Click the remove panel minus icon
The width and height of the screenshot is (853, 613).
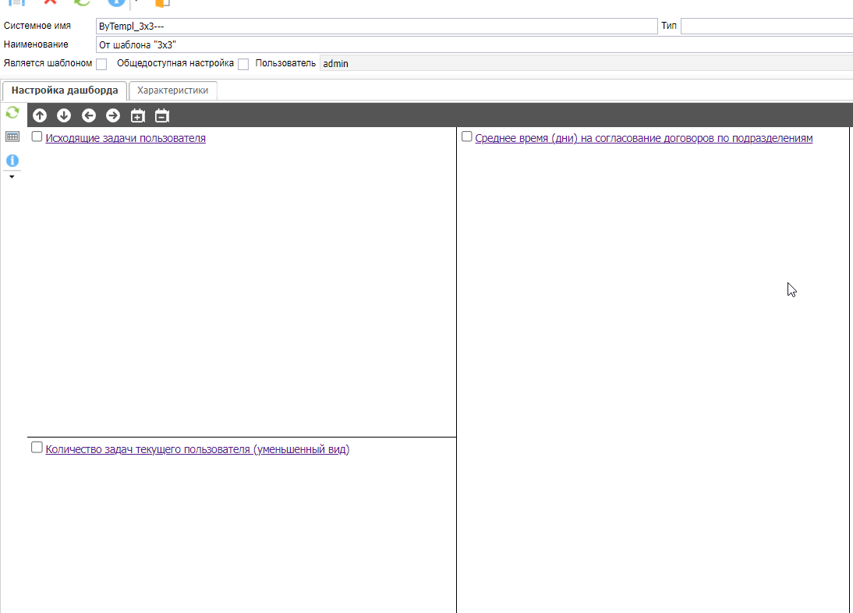161,115
